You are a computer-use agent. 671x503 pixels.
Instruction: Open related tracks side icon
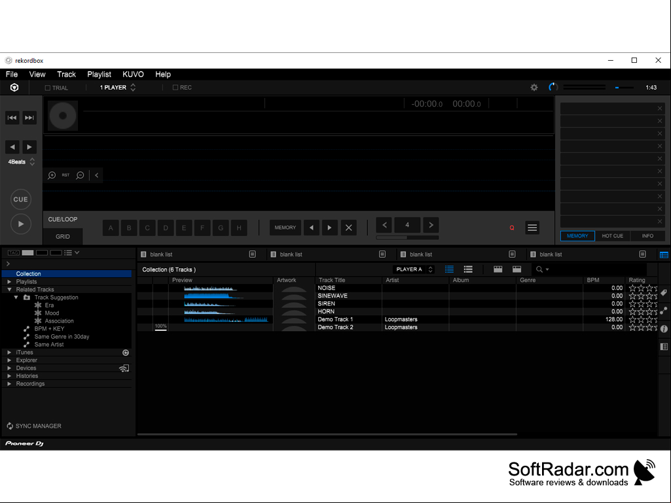tap(664, 311)
